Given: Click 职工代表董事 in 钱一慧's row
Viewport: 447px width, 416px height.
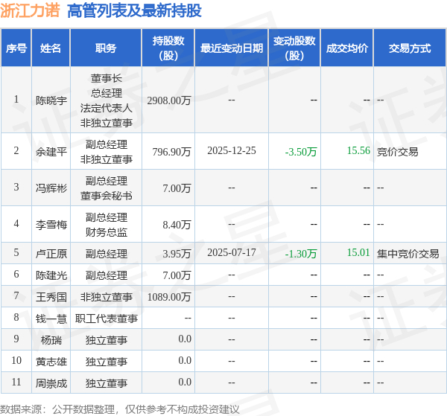Looking at the screenshot, I should (x=106, y=319).
